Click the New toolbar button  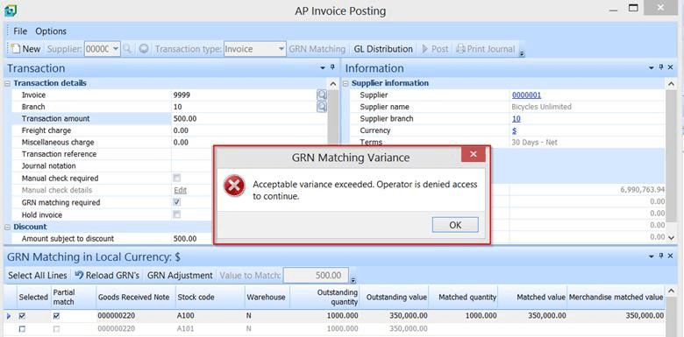pyautogui.click(x=25, y=49)
